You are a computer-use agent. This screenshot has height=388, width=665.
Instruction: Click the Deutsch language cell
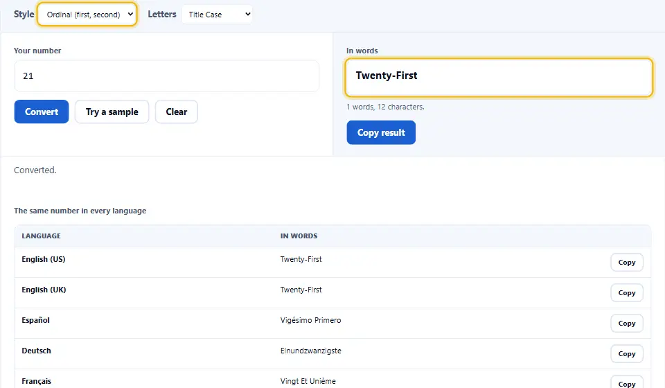point(36,351)
